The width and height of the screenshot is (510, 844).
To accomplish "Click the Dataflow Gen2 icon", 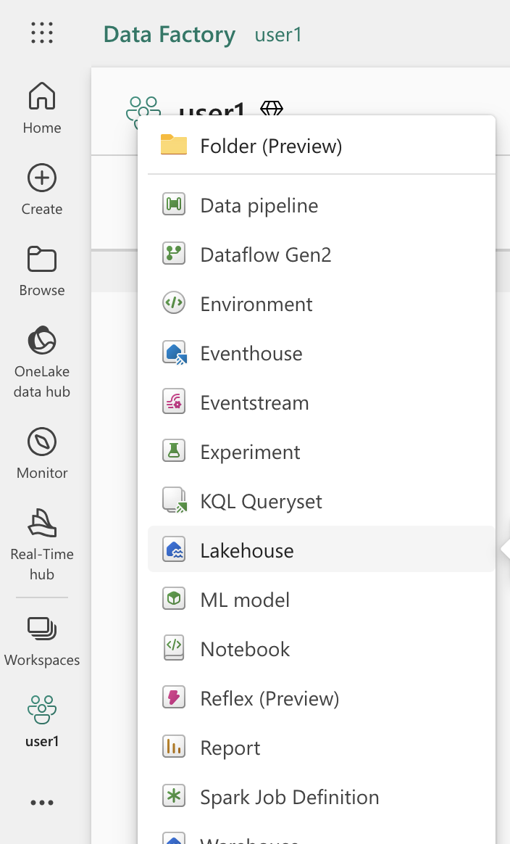I will [x=174, y=254].
